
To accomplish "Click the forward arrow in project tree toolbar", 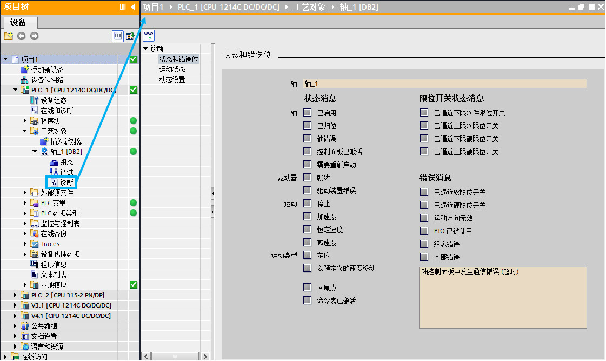I will 35,36.
